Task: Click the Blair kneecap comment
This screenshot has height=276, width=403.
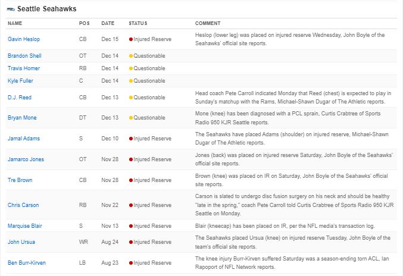Action: 285,226
